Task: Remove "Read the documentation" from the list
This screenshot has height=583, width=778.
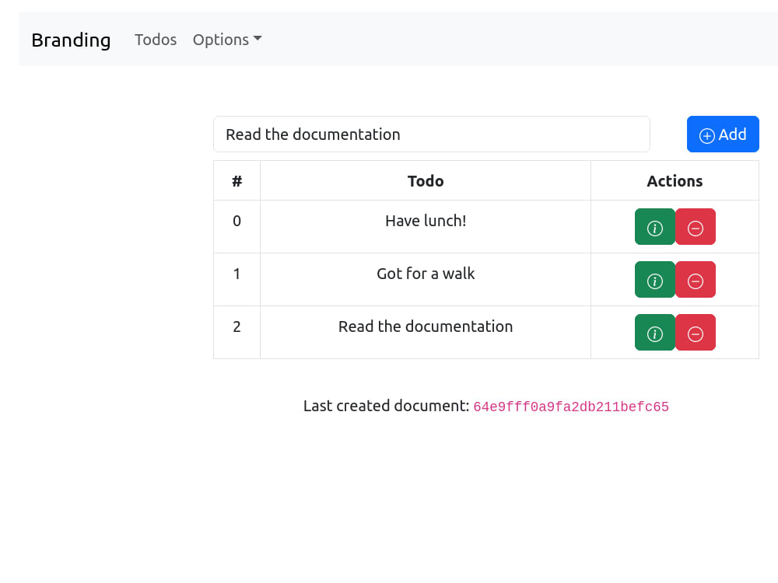Action: pos(695,332)
